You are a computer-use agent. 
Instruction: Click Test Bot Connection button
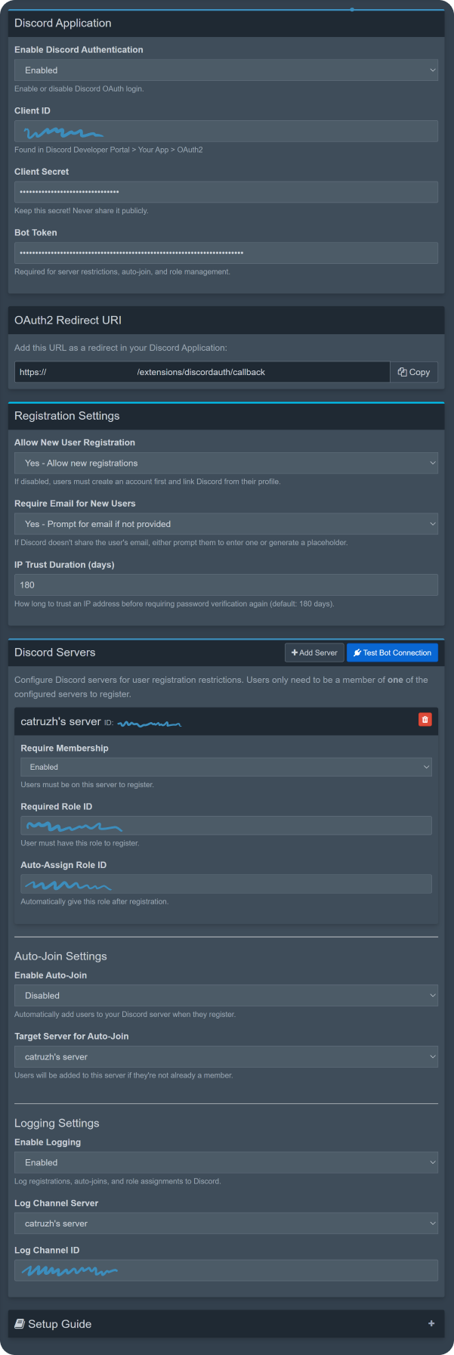click(x=392, y=653)
